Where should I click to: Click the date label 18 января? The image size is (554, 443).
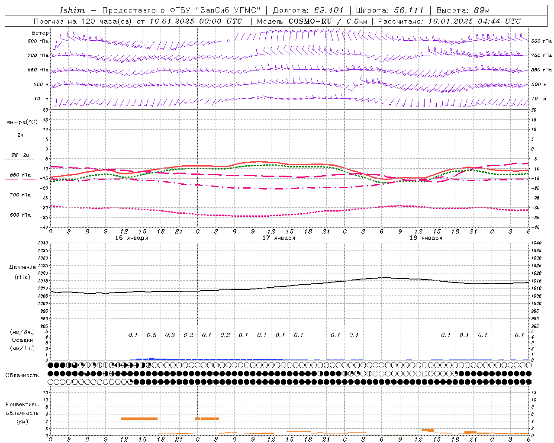426,238
